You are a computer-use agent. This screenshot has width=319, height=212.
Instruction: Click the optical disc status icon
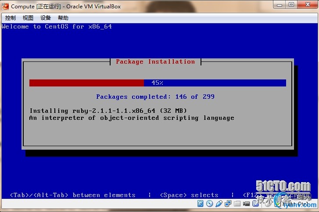coord(210,204)
